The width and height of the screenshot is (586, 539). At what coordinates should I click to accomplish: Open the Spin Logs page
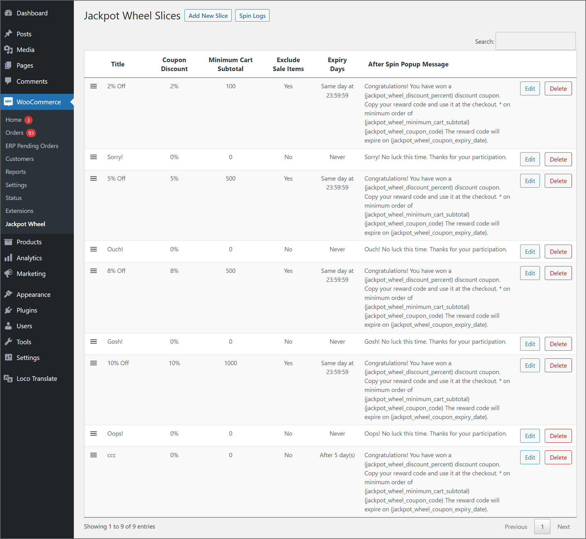click(252, 15)
